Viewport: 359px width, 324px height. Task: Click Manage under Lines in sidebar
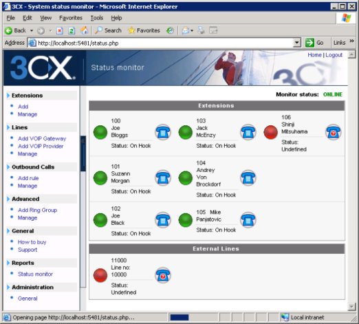point(28,154)
